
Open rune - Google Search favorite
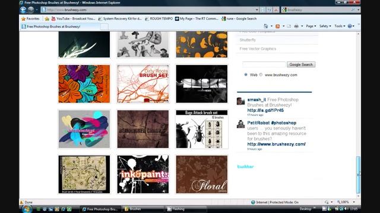click(x=239, y=18)
